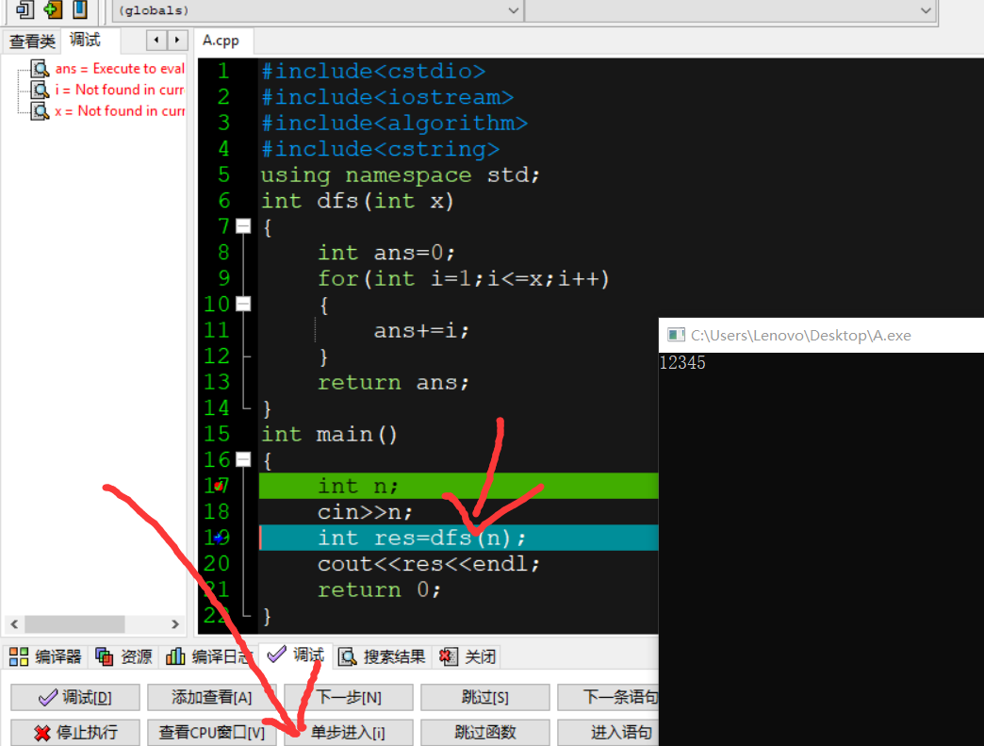
Task: Click line number 8 in the gutter
Action: [223, 253]
